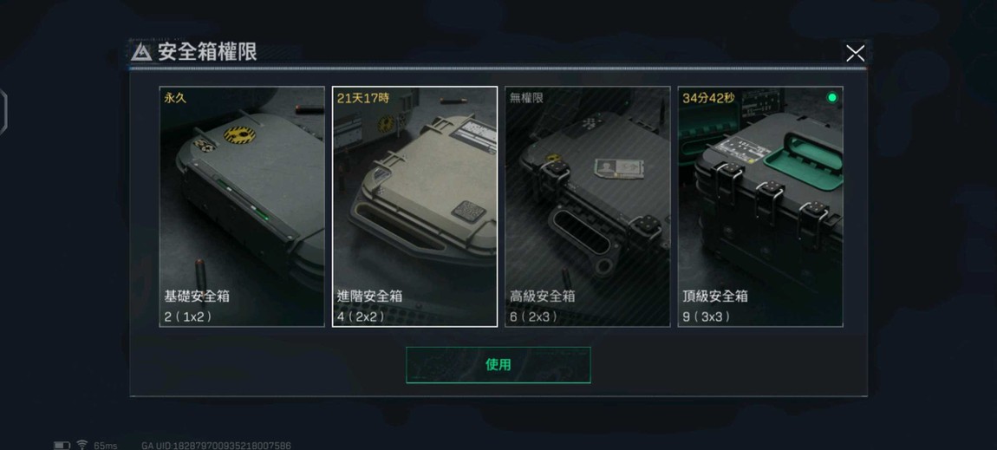Click the 4 (2x2) capacity label
The image size is (997, 450).
tap(362, 316)
